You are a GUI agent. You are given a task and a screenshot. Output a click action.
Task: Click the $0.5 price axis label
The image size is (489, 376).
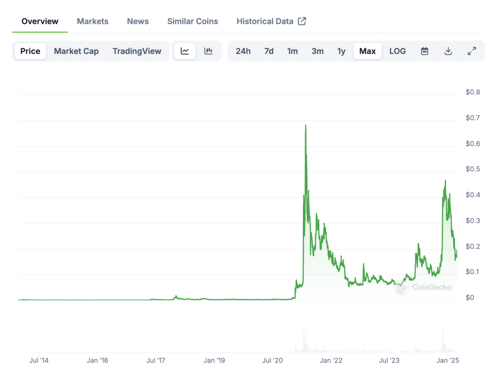[x=473, y=169]
